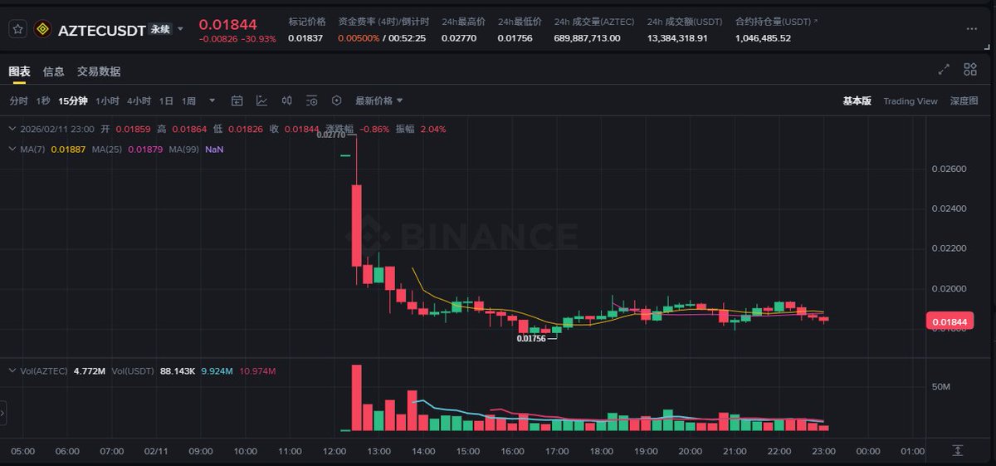Open 合约持仓量 external link arrow

click(814, 21)
